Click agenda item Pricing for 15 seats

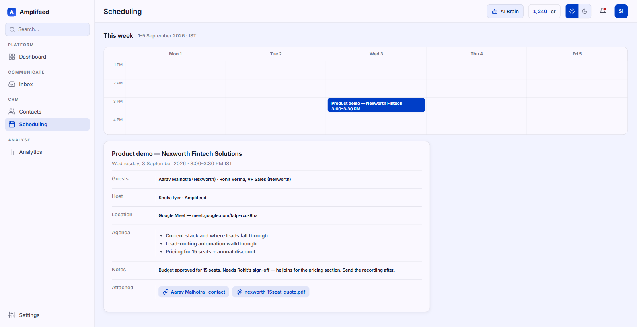210,252
